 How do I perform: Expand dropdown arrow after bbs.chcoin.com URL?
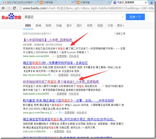coord(55,75)
